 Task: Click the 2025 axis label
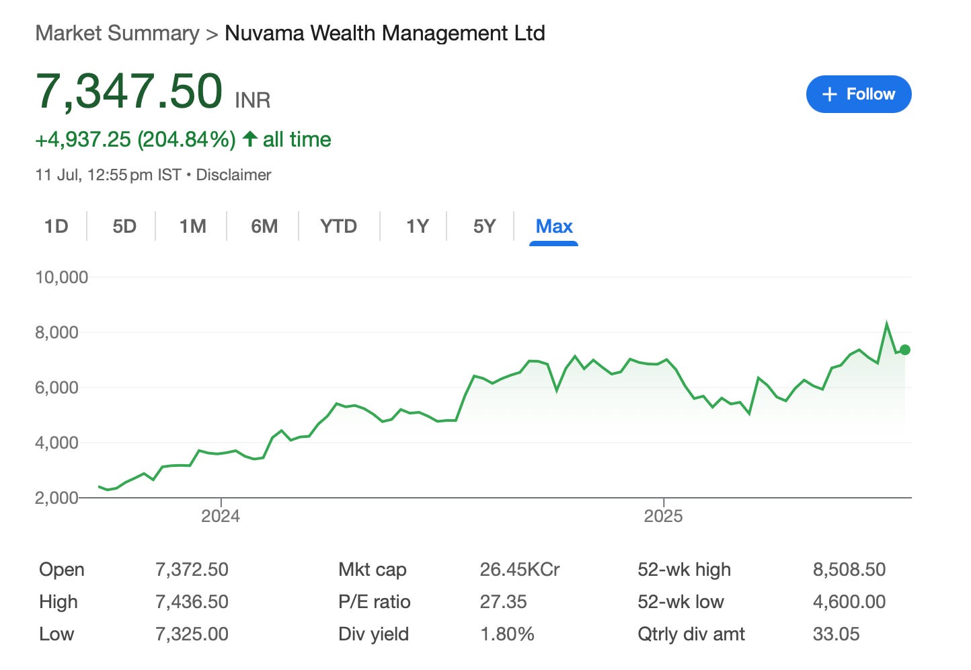point(663,516)
